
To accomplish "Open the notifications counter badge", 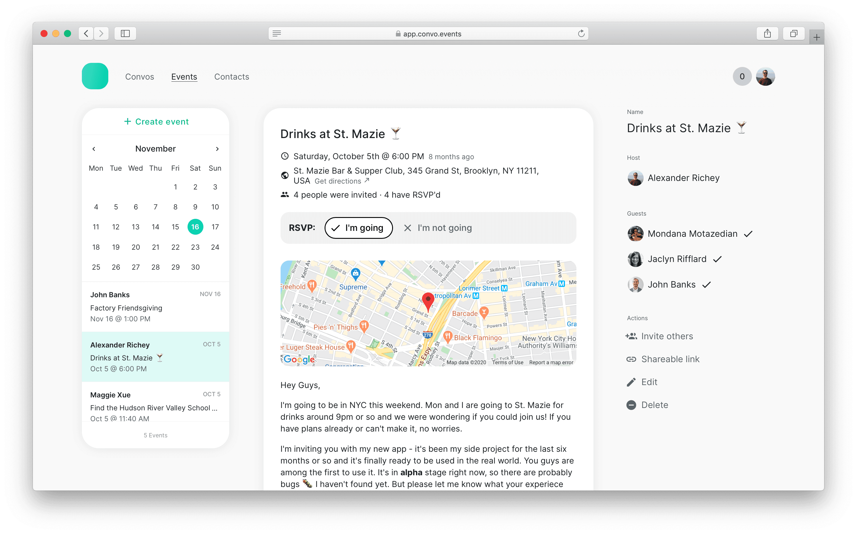I will click(x=742, y=76).
